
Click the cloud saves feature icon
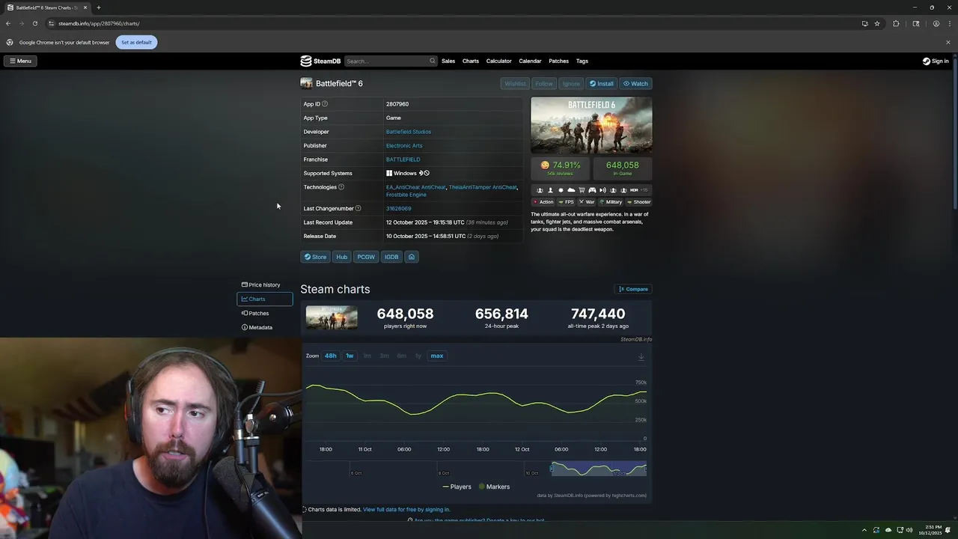[571, 190]
